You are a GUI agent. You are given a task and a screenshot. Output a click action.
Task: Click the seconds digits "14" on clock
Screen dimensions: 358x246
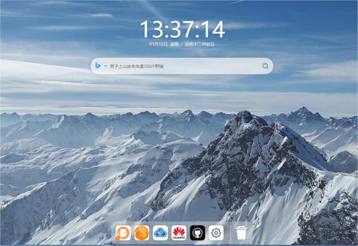(x=212, y=30)
